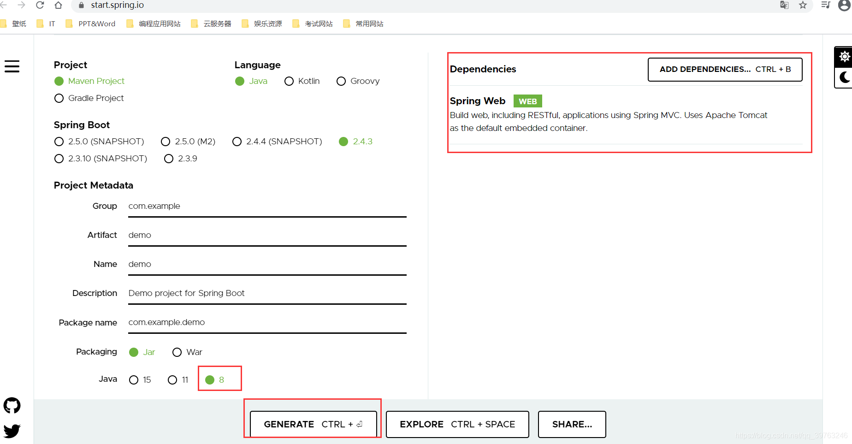
Task: Reload the page in browser
Action: pos(40,5)
